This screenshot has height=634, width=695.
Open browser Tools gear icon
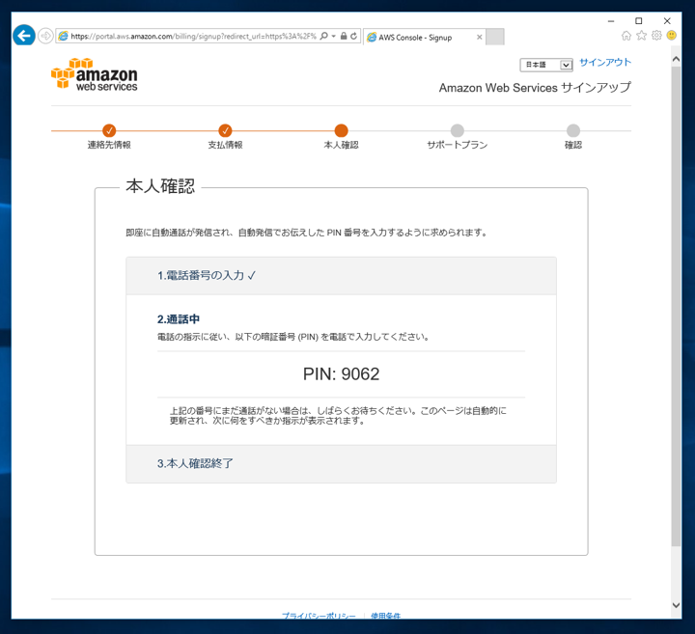[x=656, y=36]
